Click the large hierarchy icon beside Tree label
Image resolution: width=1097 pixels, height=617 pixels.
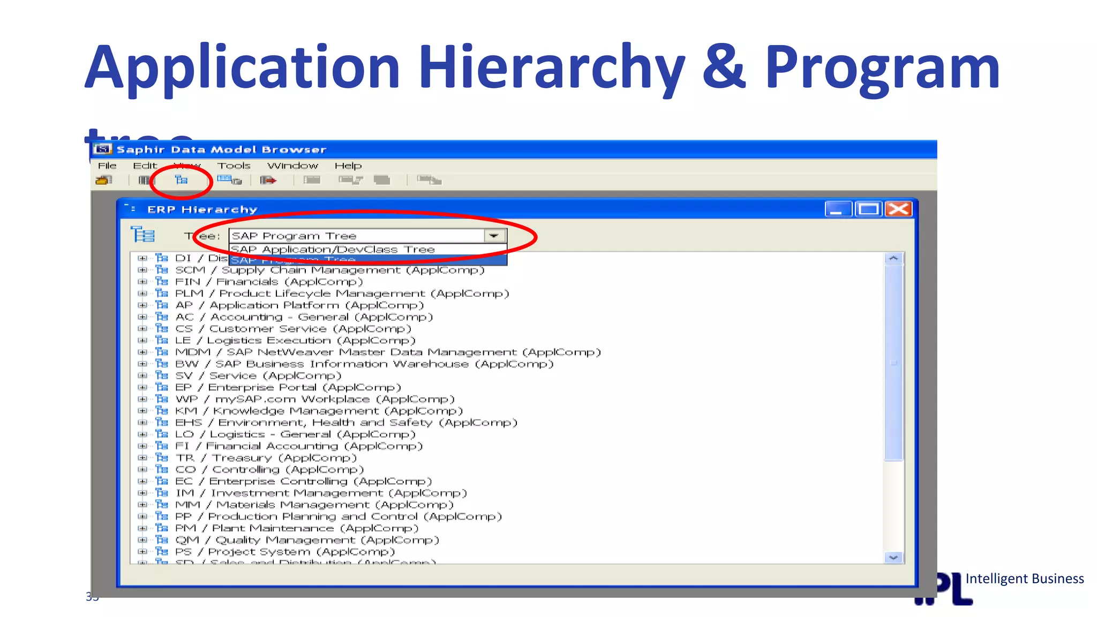click(142, 235)
